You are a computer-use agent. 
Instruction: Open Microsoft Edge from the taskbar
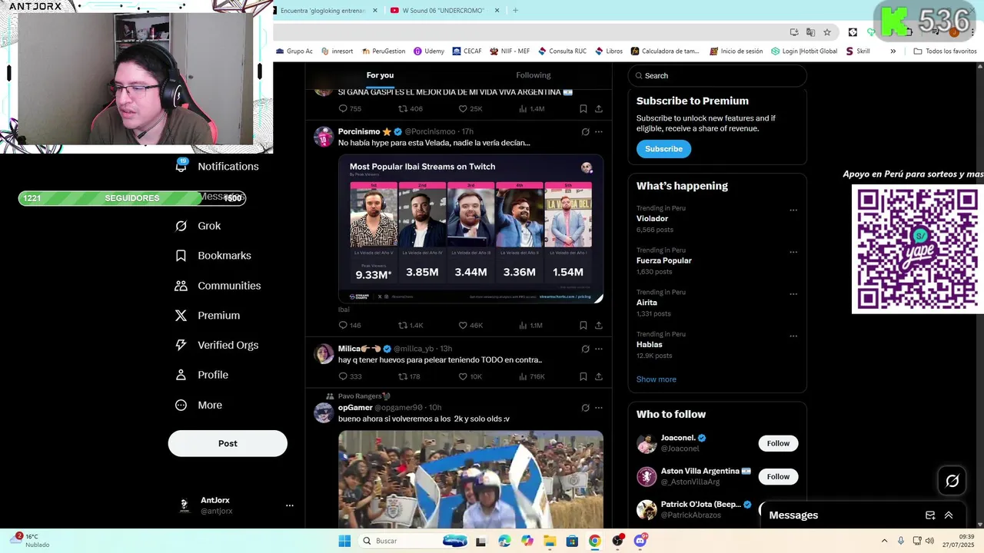[504, 541]
